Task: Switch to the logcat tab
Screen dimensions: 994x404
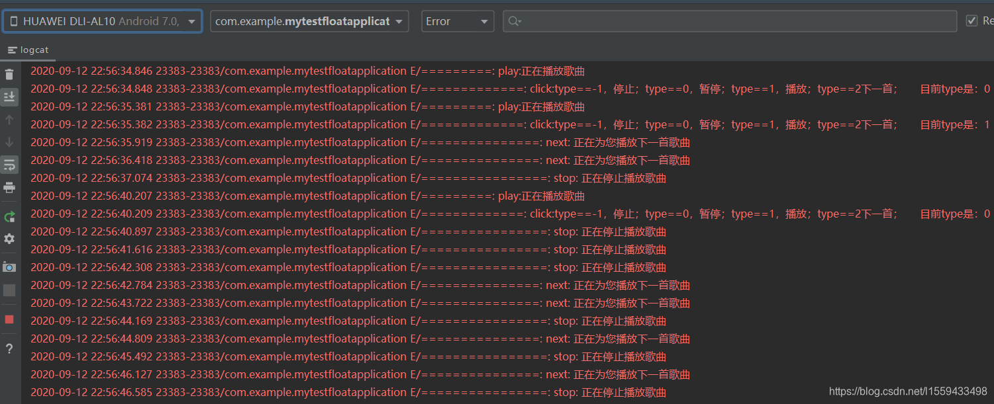Action: [29, 50]
